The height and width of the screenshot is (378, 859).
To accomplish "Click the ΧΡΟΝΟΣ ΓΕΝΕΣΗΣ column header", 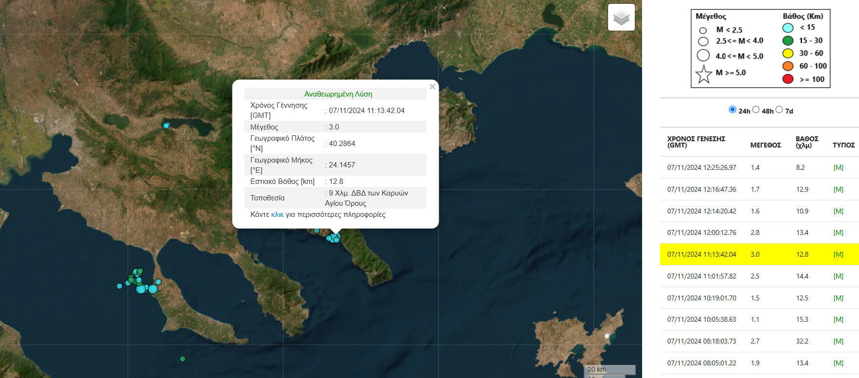I will coord(696,142).
